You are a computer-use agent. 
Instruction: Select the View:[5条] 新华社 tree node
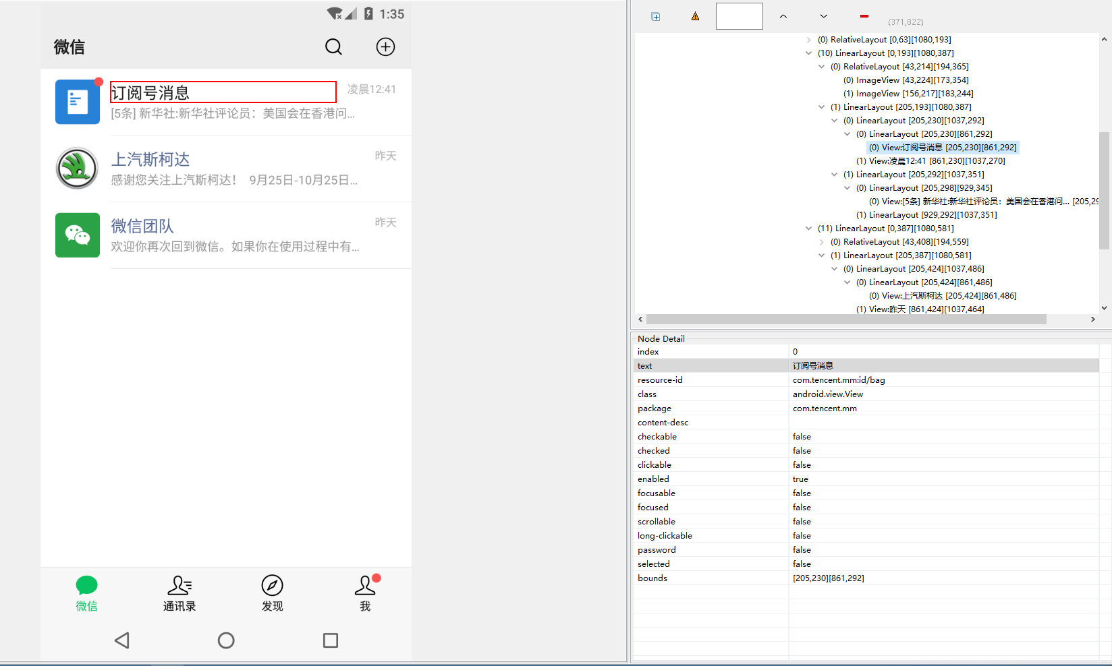[983, 202]
